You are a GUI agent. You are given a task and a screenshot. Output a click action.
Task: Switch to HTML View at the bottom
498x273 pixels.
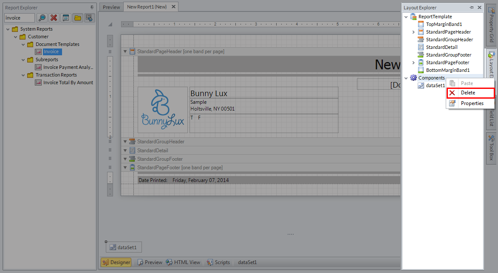point(184,262)
